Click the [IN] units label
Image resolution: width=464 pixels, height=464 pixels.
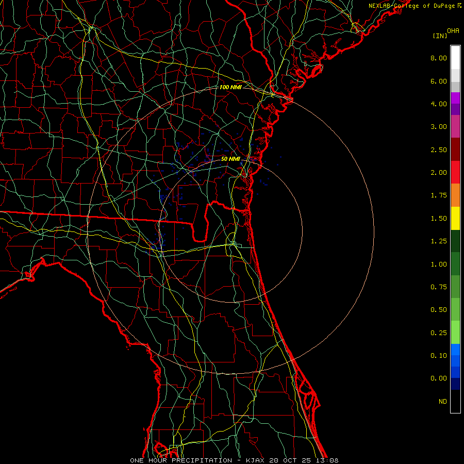pos(440,36)
